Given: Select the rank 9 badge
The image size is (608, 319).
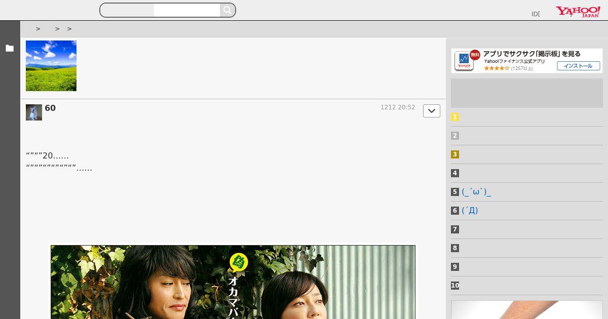Looking at the screenshot, I should [x=455, y=267].
